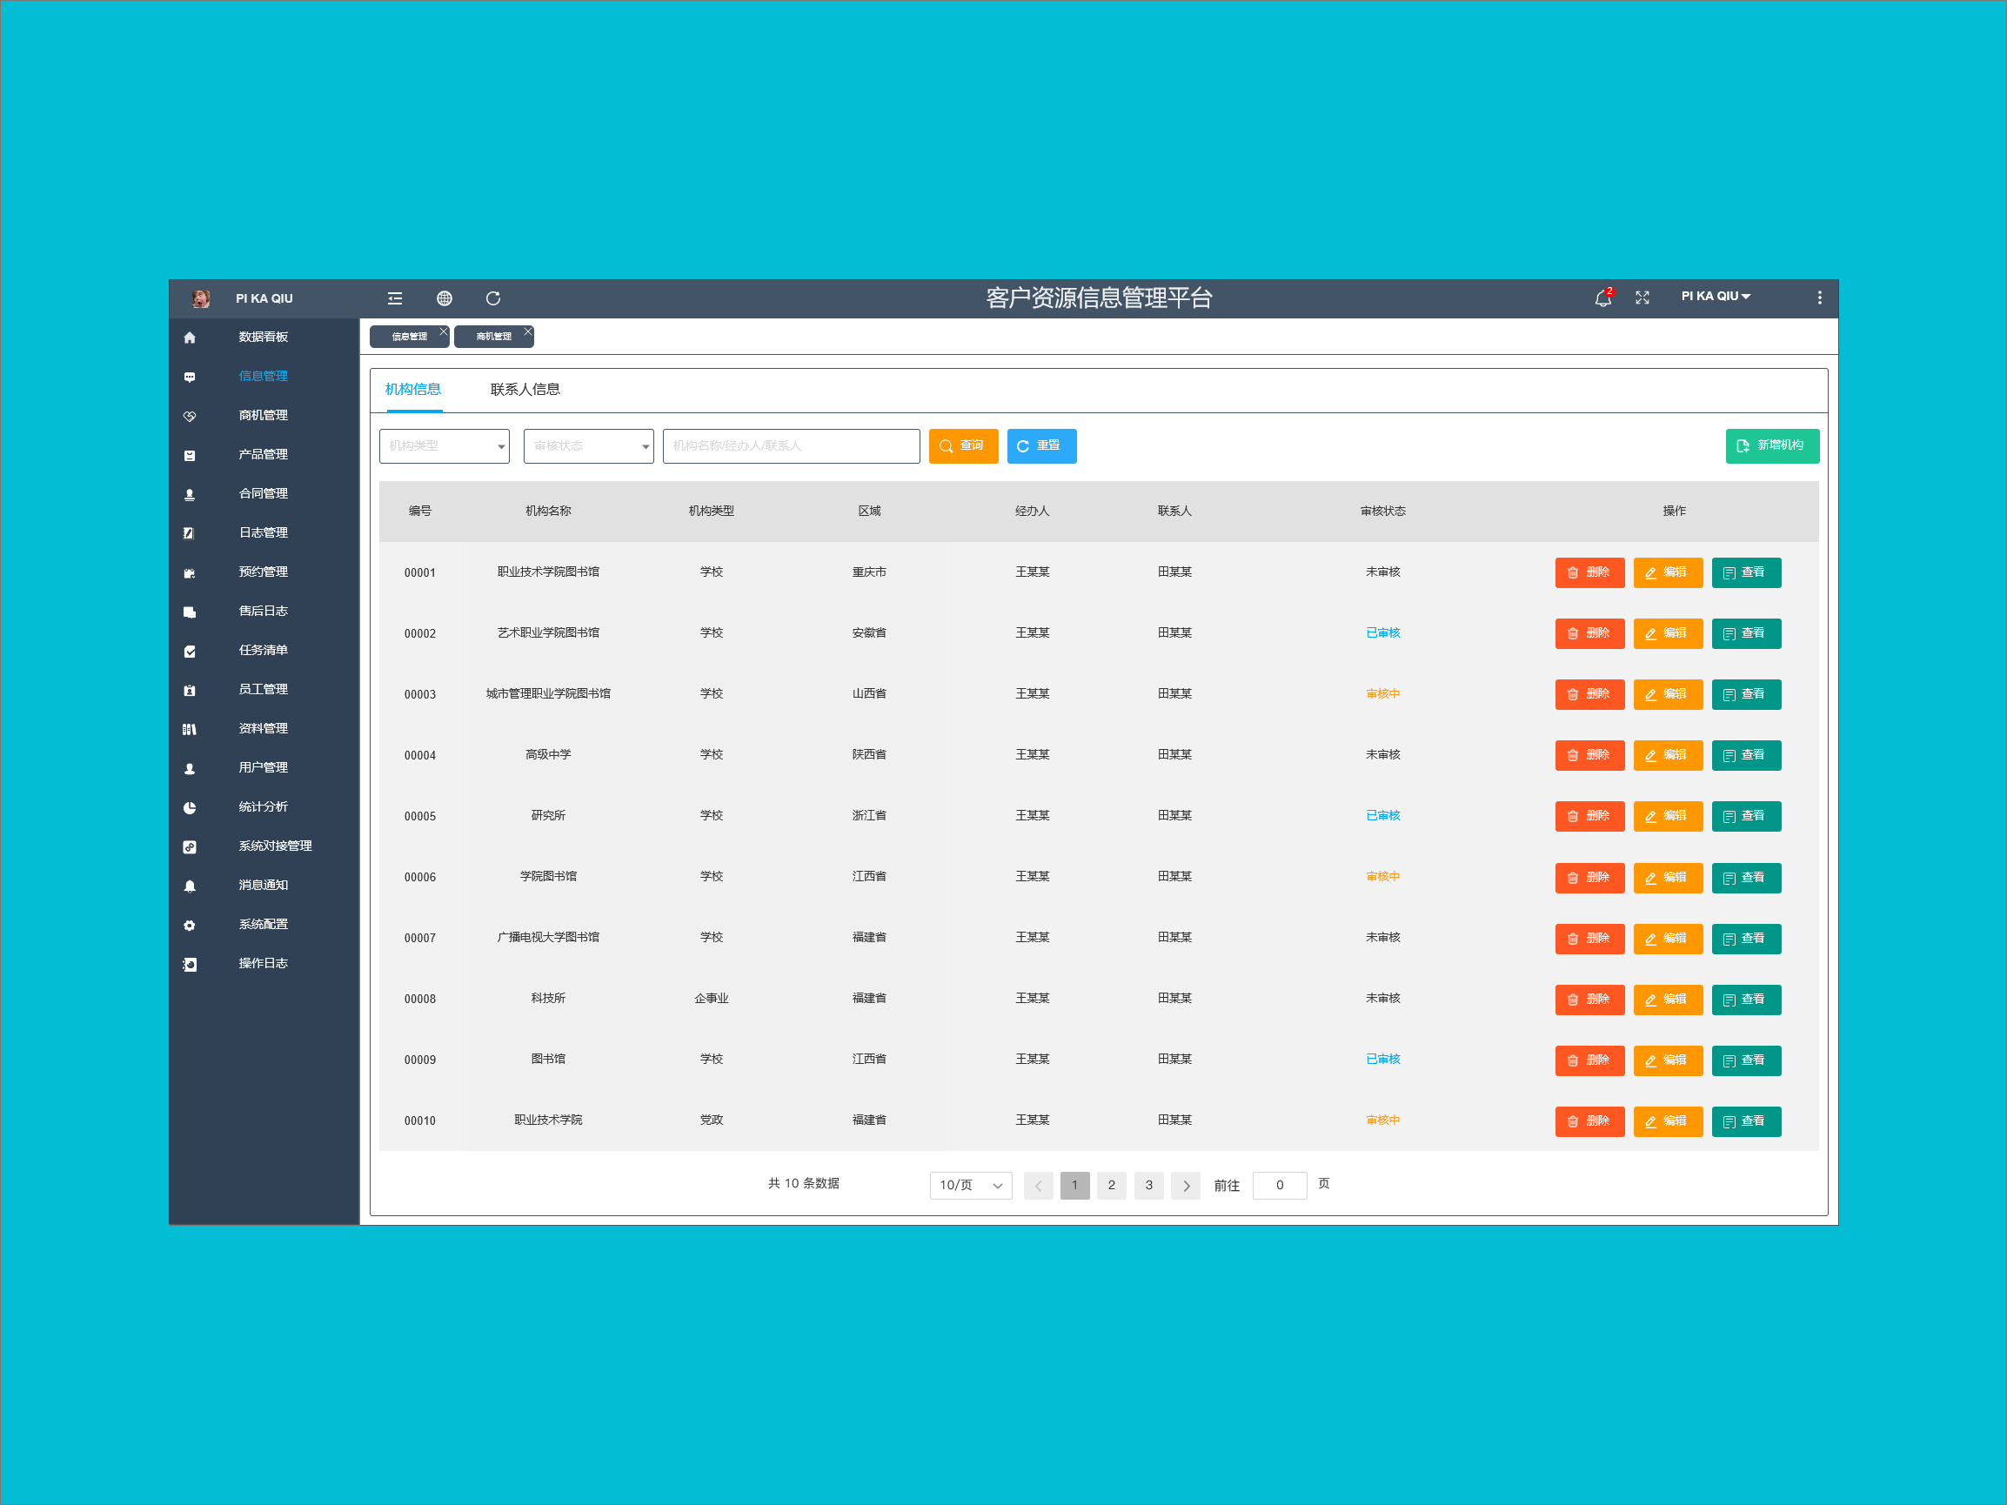
Task: Click the icon beside 预约管理
Action: [x=190, y=573]
